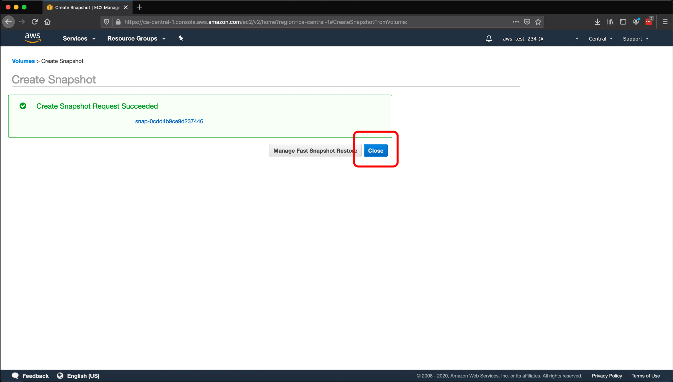This screenshot has width=673, height=382.
Task: Expand the Services dropdown menu
Action: pyautogui.click(x=79, y=38)
